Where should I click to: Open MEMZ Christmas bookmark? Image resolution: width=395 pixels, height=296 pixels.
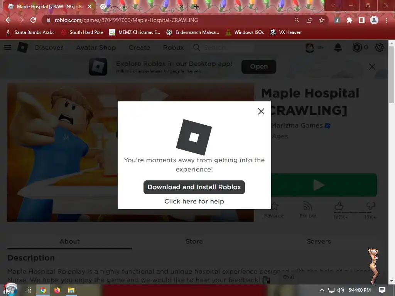135,32
